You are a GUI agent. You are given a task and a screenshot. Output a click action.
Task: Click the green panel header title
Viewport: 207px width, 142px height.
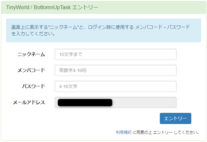tap(52, 7)
